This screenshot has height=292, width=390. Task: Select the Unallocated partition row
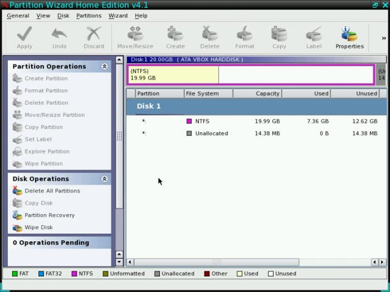pyautogui.click(x=257, y=133)
